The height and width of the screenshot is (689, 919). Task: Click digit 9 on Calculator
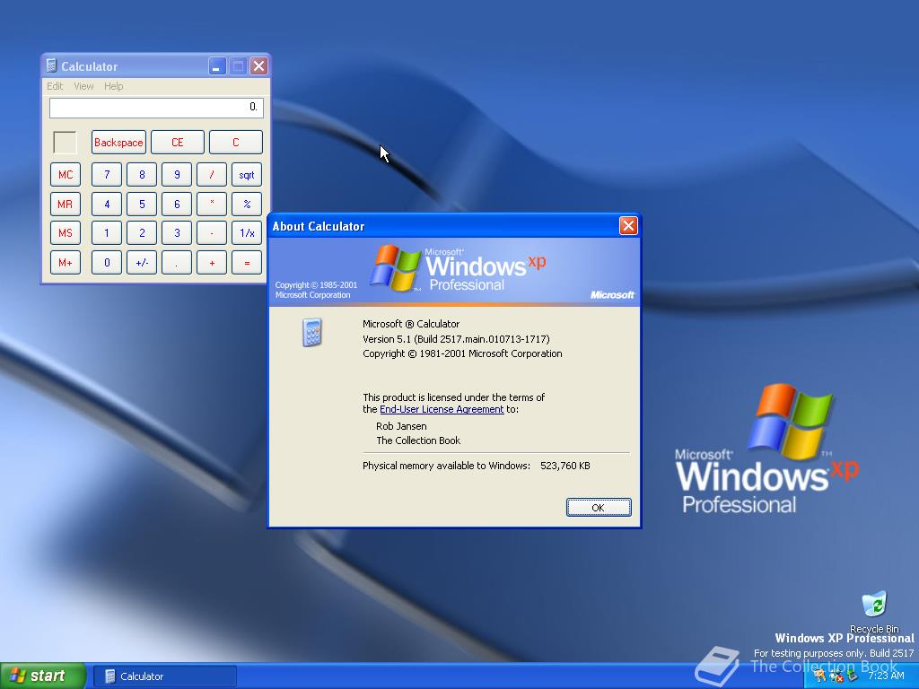(x=177, y=175)
